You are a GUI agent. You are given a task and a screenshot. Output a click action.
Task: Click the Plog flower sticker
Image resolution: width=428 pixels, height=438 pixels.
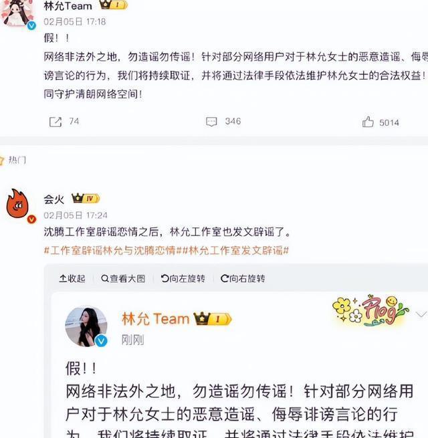pyautogui.click(x=370, y=310)
